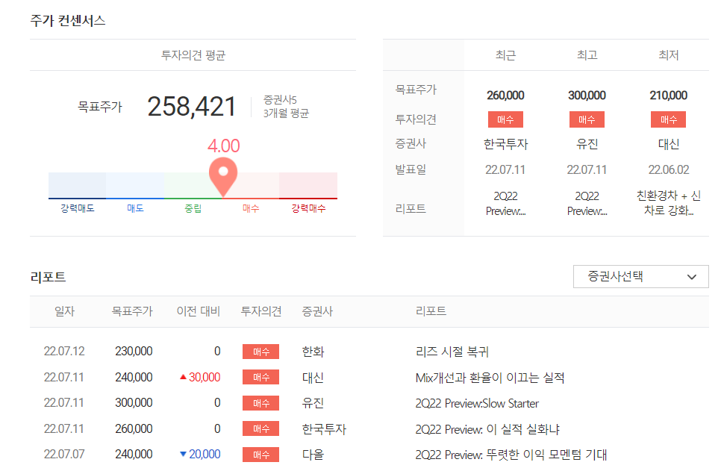Viewport: 724px width, 471px height.
Task: Click the 매수 badge in 다올 row
Action: pyautogui.click(x=261, y=455)
